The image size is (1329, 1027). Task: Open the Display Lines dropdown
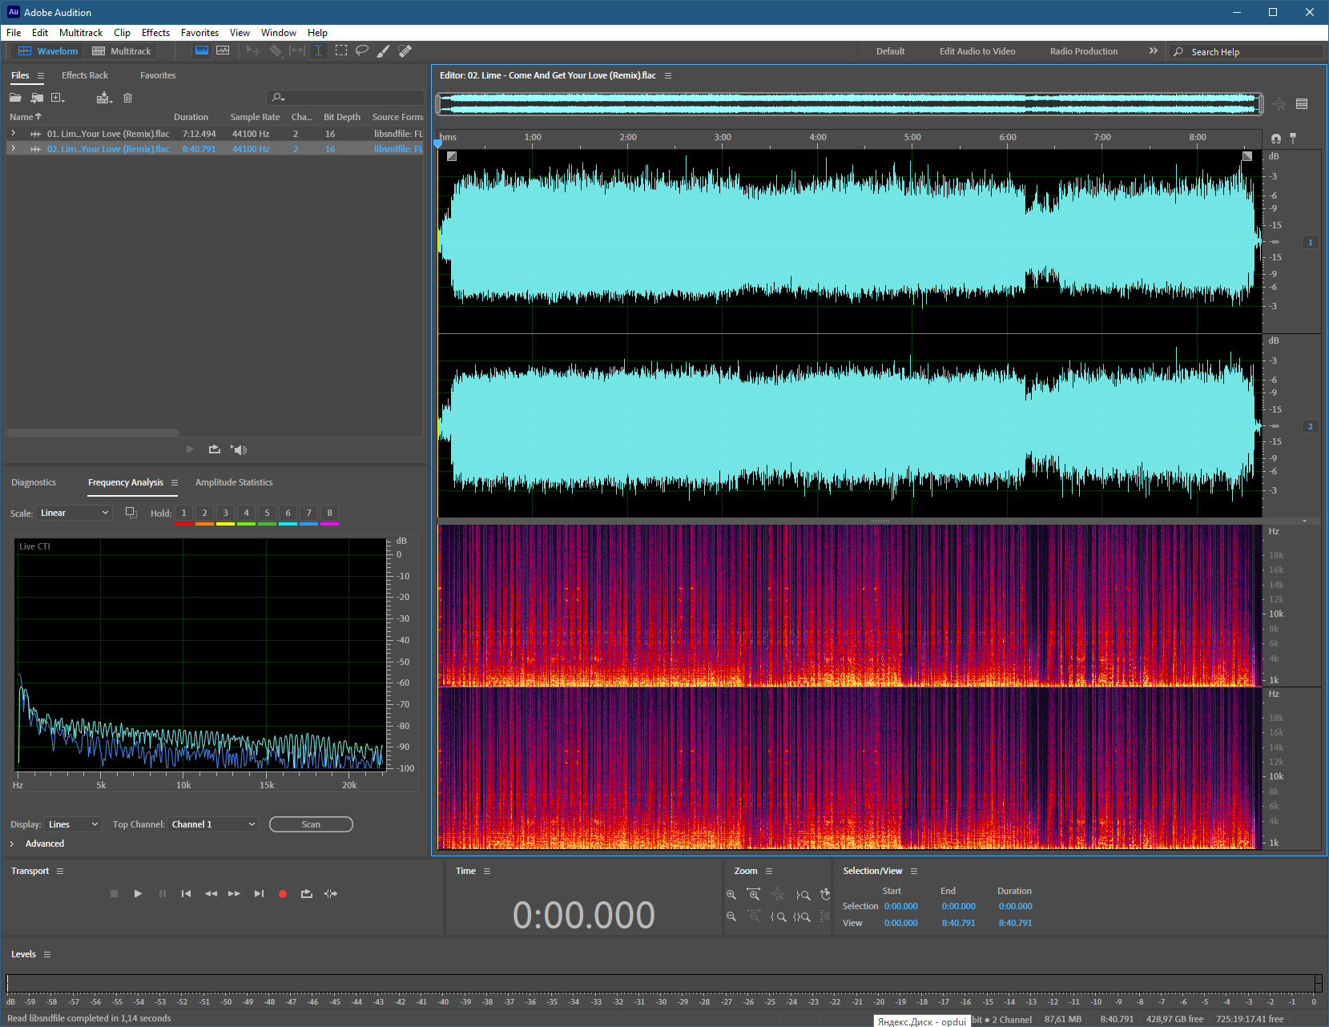73,824
